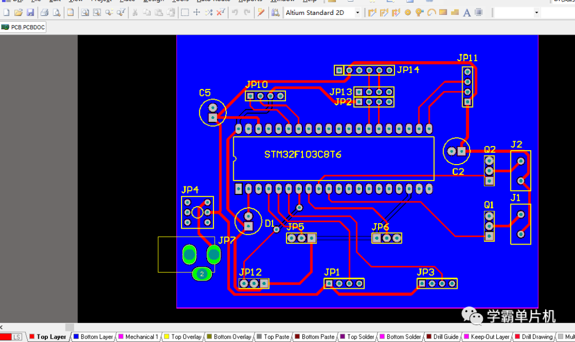The image size is (575, 342).
Task: Deselect all objects icon
Action: click(x=209, y=13)
